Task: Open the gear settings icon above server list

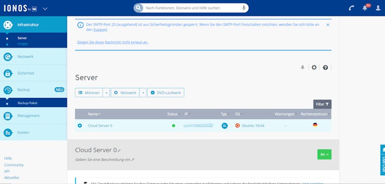Action: (x=314, y=67)
